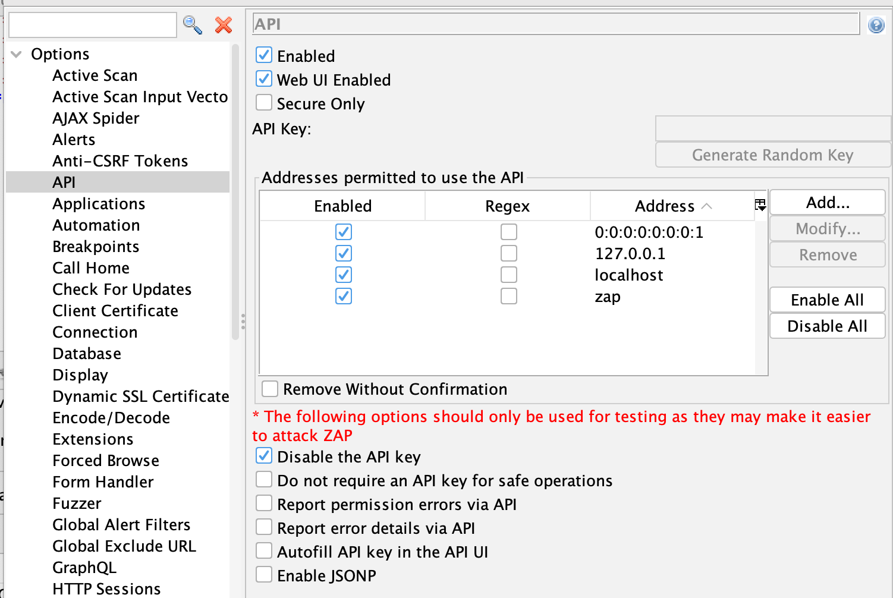This screenshot has height=598, width=893.
Task: Click Add to permit a new address
Action: point(827,202)
